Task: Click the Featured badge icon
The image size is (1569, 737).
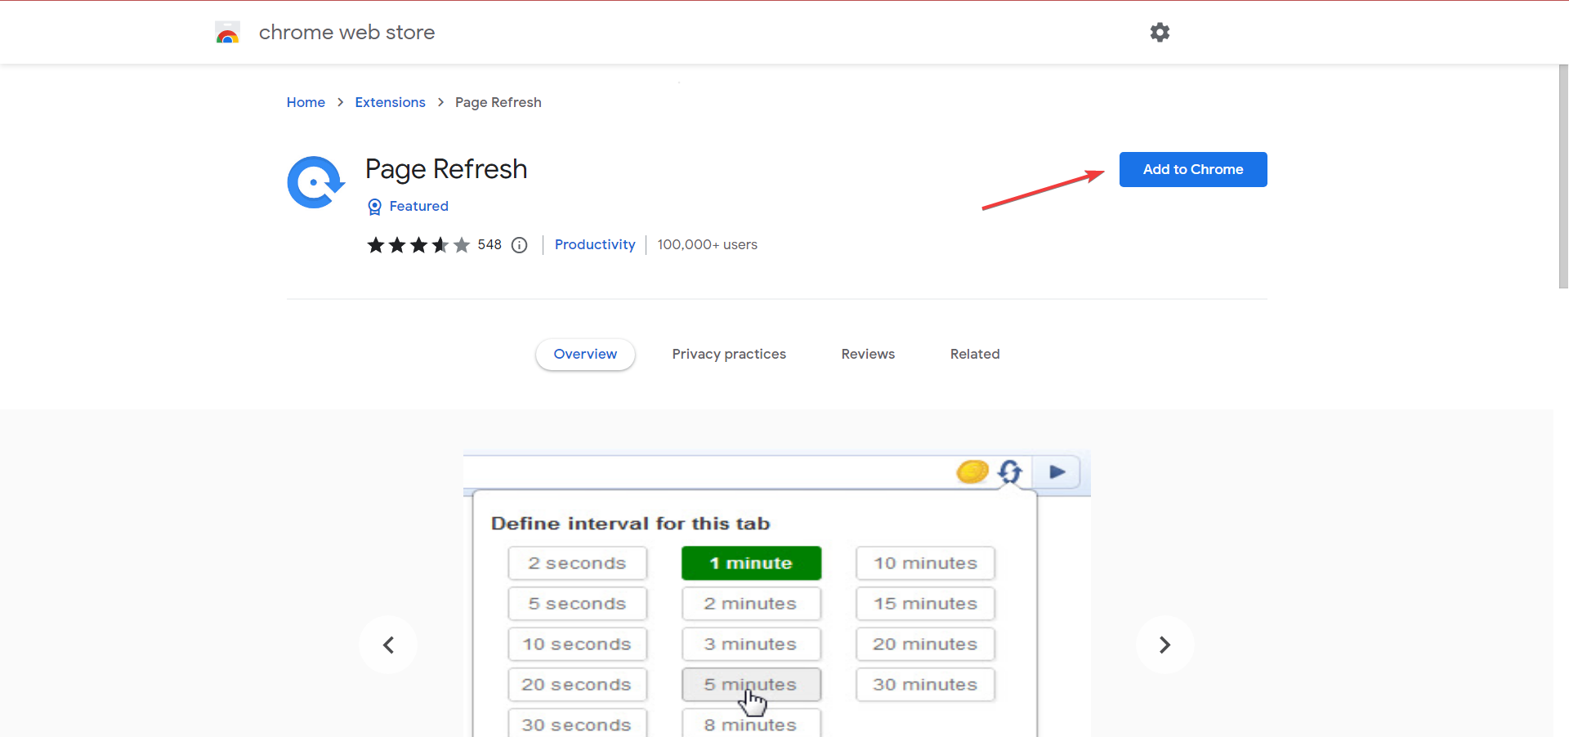Action: [374, 207]
